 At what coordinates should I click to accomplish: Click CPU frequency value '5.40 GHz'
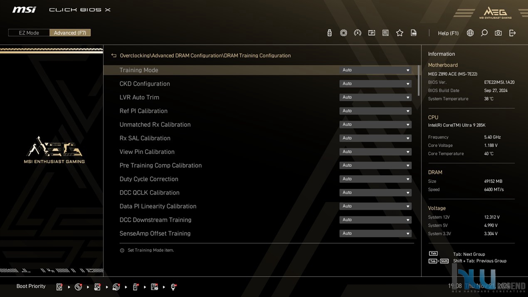(492, 137)
